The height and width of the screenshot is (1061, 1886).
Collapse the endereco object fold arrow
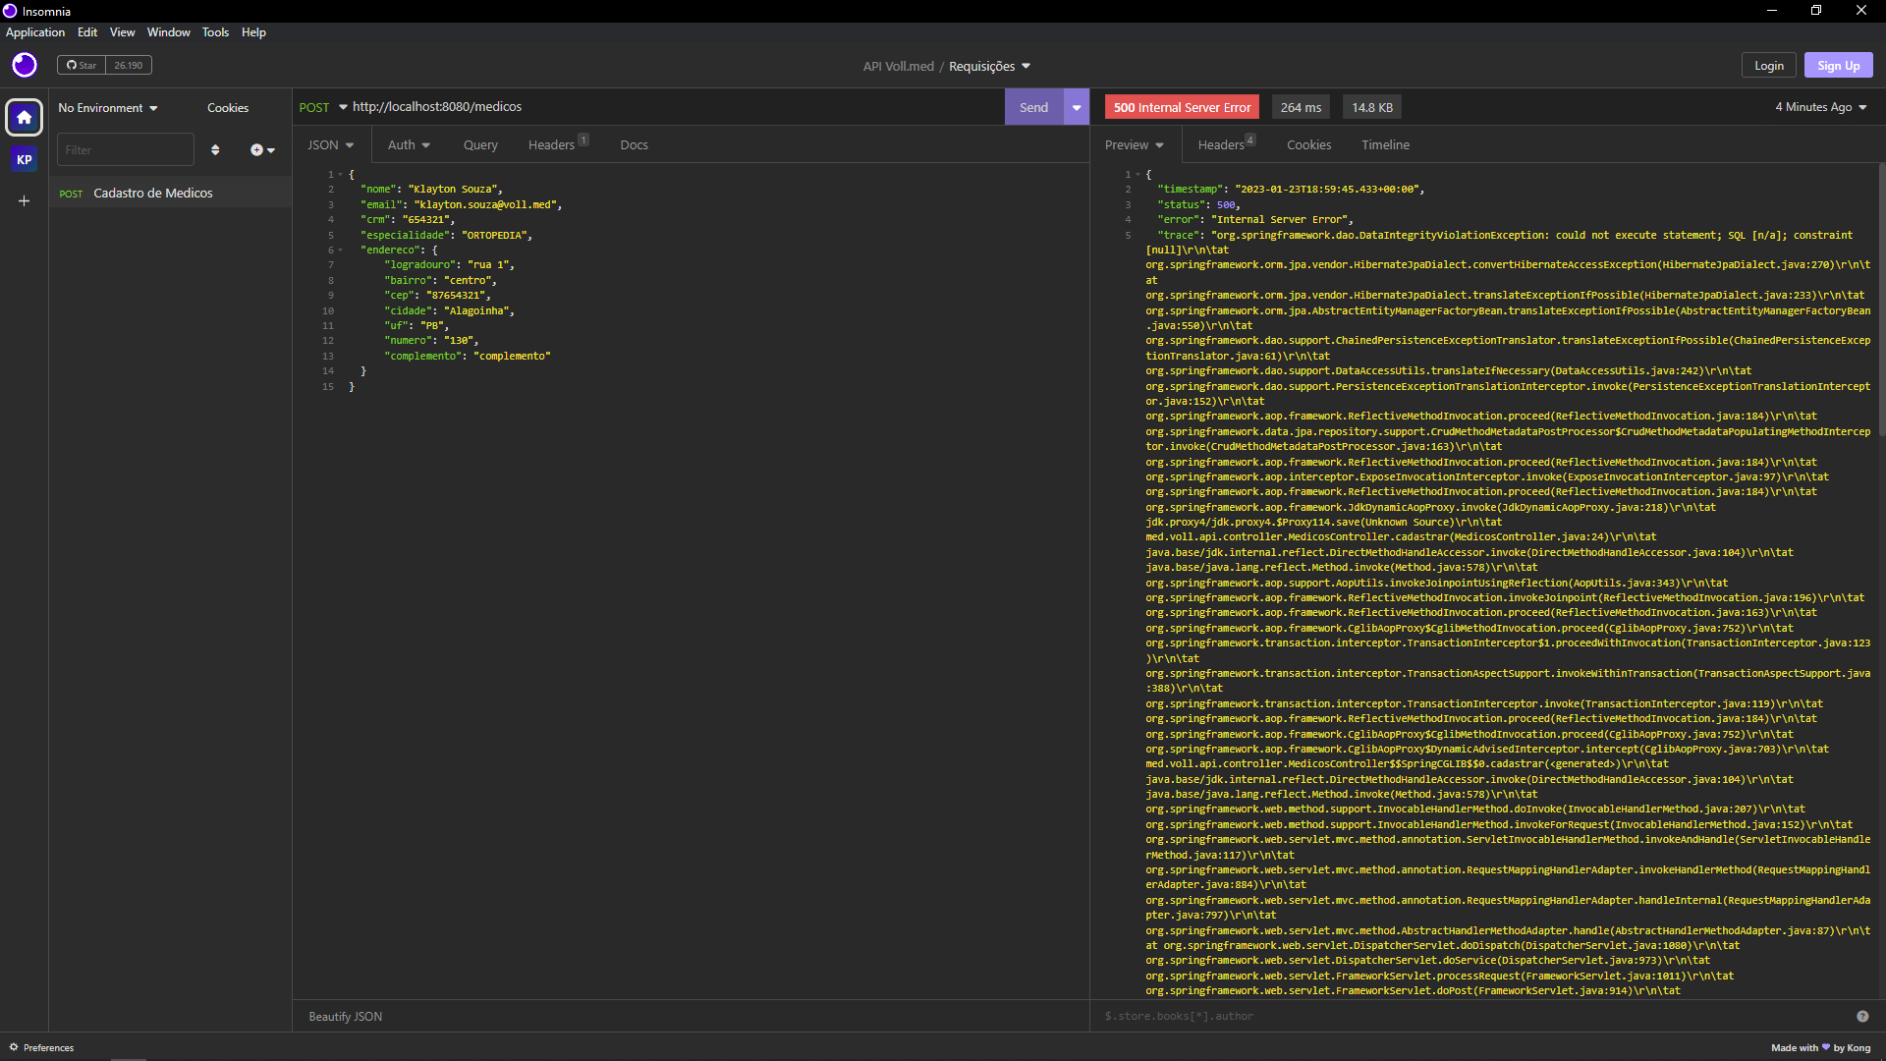[x=341, y=250]
